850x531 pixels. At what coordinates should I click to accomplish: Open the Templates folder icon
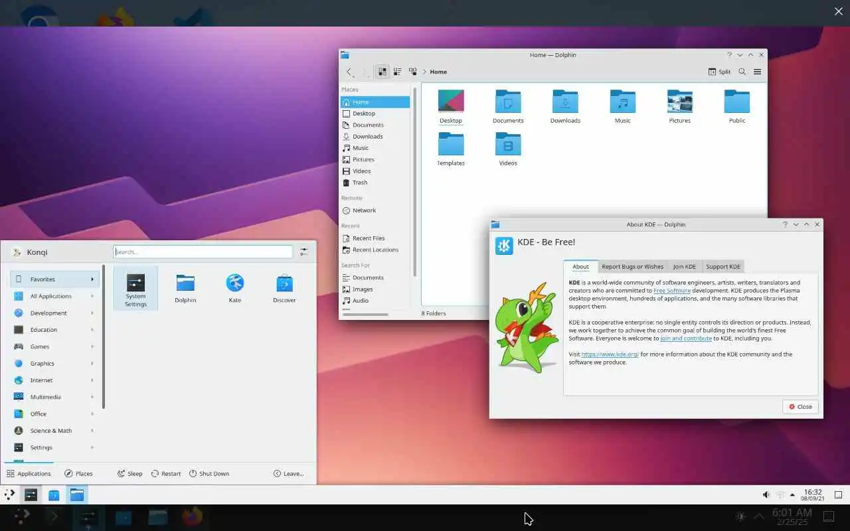pos(451,149)
